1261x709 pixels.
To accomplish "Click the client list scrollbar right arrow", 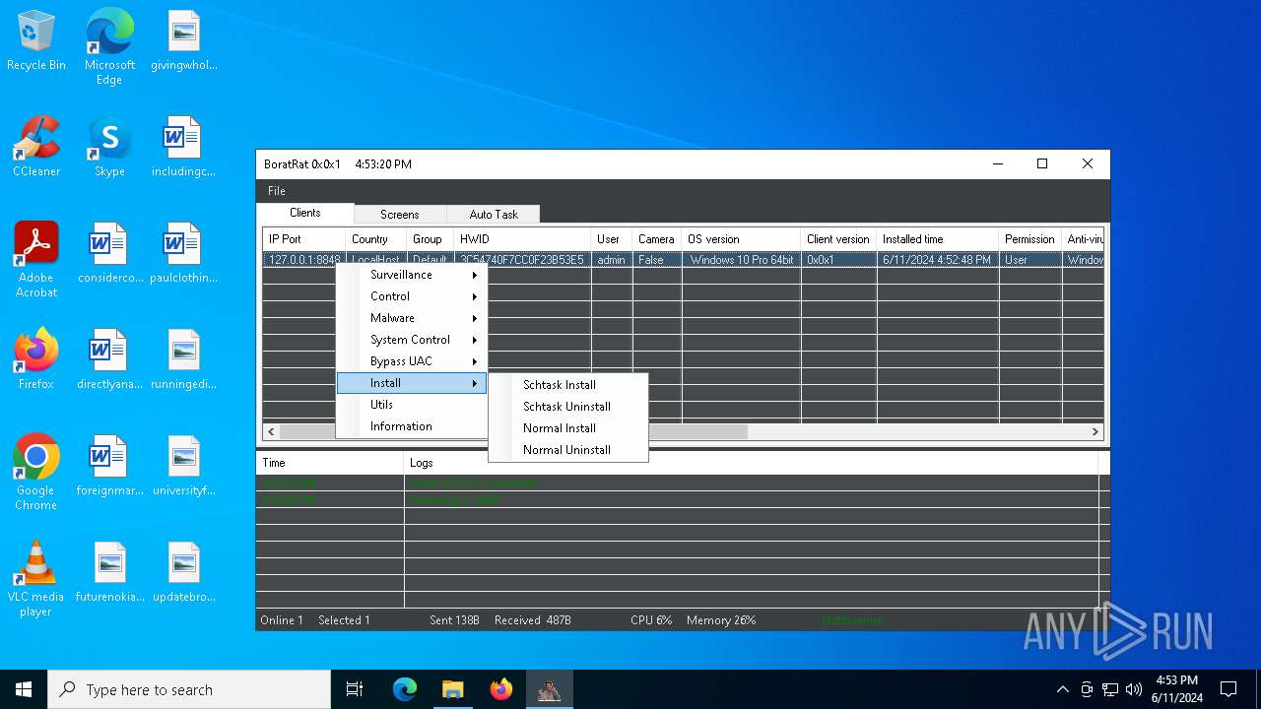I will [1095, 431].
